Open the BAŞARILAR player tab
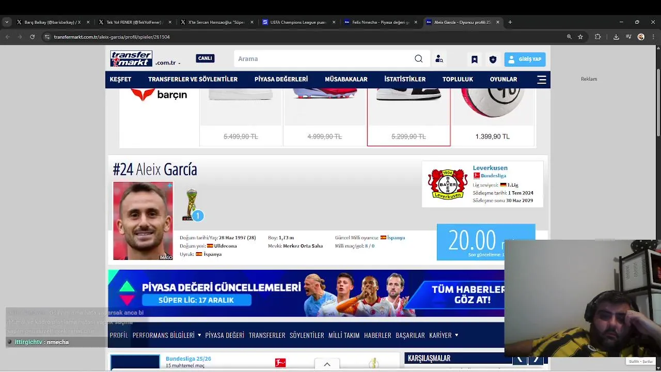Viewport: 661px width, 372px height. [x=410, y=335]
